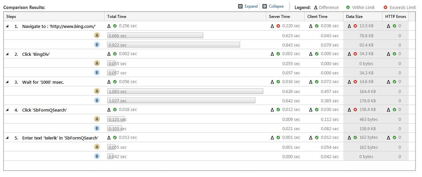Screen dimensions: 422x177
Task: Click red exceeds-limit icon beside 158.4 KB
Action: 355,110
